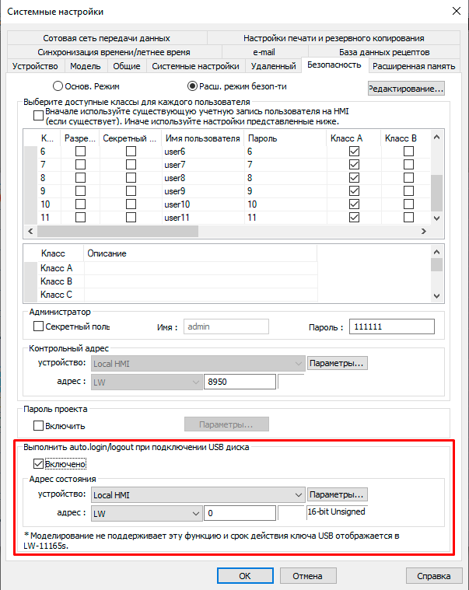
Task: Click user table scroll up arrow
Action: tap(436, 137)
